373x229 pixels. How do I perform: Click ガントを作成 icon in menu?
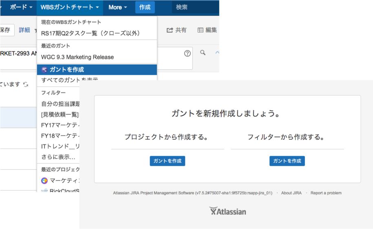44,69
